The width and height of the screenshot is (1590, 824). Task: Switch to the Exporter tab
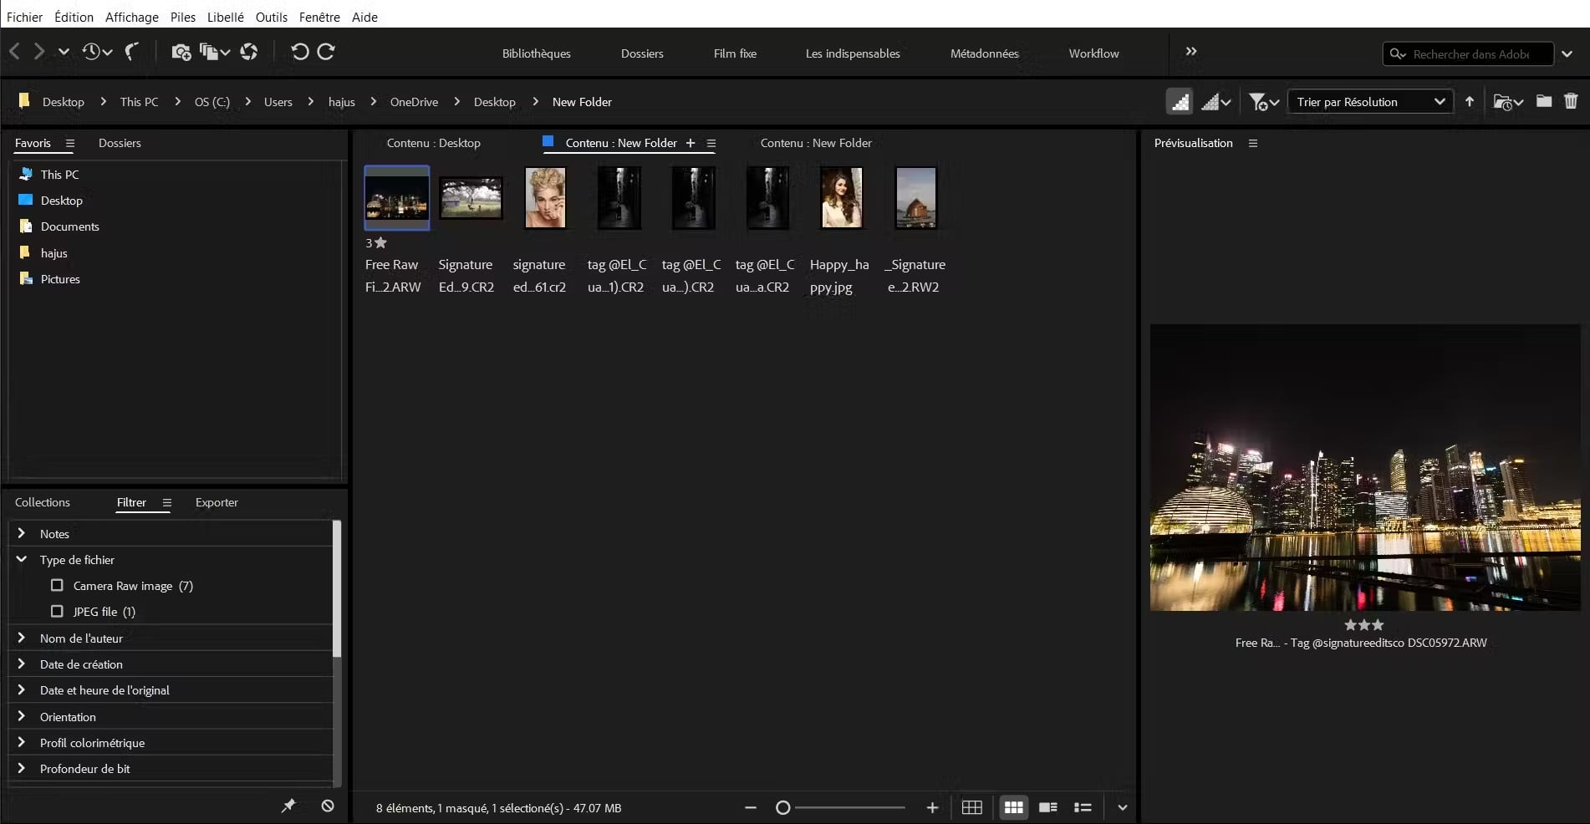[217, 502]
